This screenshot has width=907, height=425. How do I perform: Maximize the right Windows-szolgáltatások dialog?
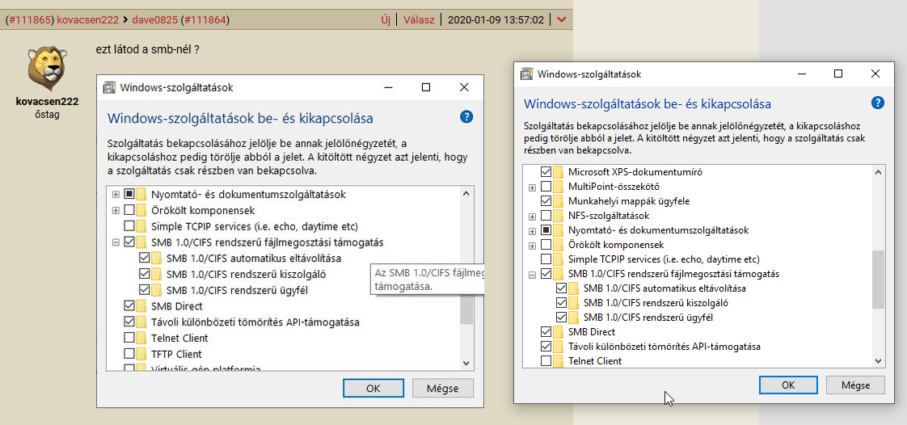pos(837,74)
